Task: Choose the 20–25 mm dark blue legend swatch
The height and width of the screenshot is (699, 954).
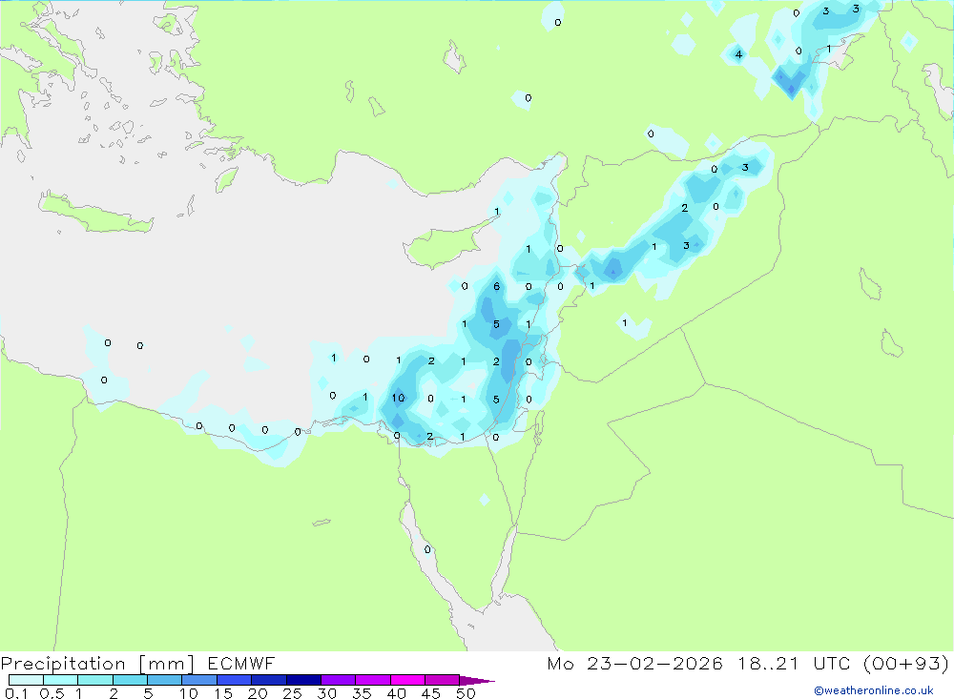Action: pos(269,680)
